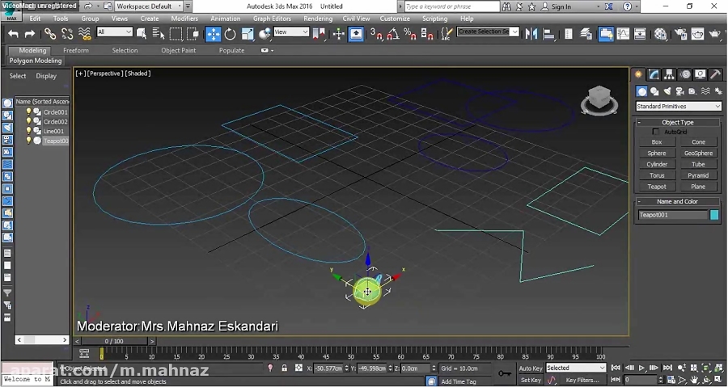Click the Rotate tool icon
The width and height of the screenshot is (728, 387).
click(231, 34)
